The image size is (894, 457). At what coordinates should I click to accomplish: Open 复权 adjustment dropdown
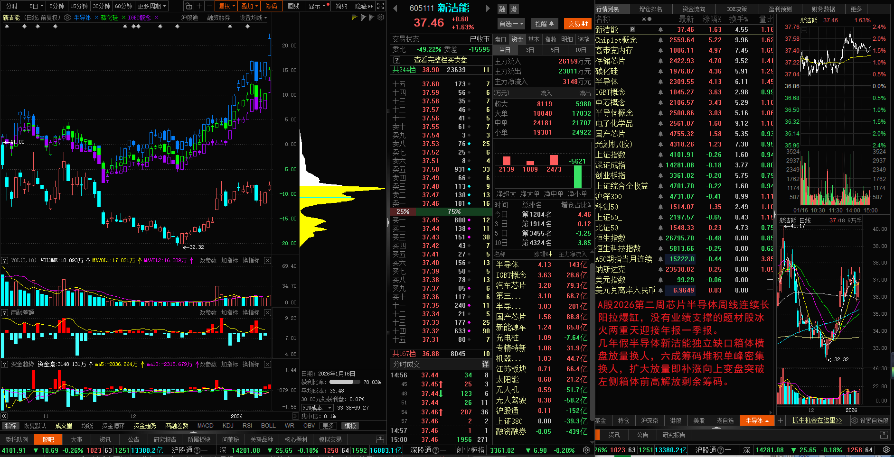[x=226, y=6]
